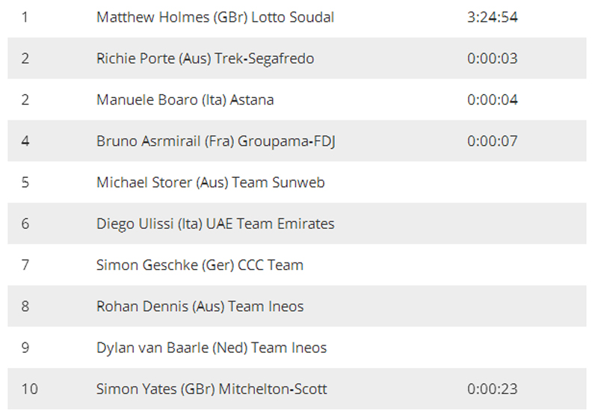
Task: Click winning time 3:24:54
Action: pos(493,17)
